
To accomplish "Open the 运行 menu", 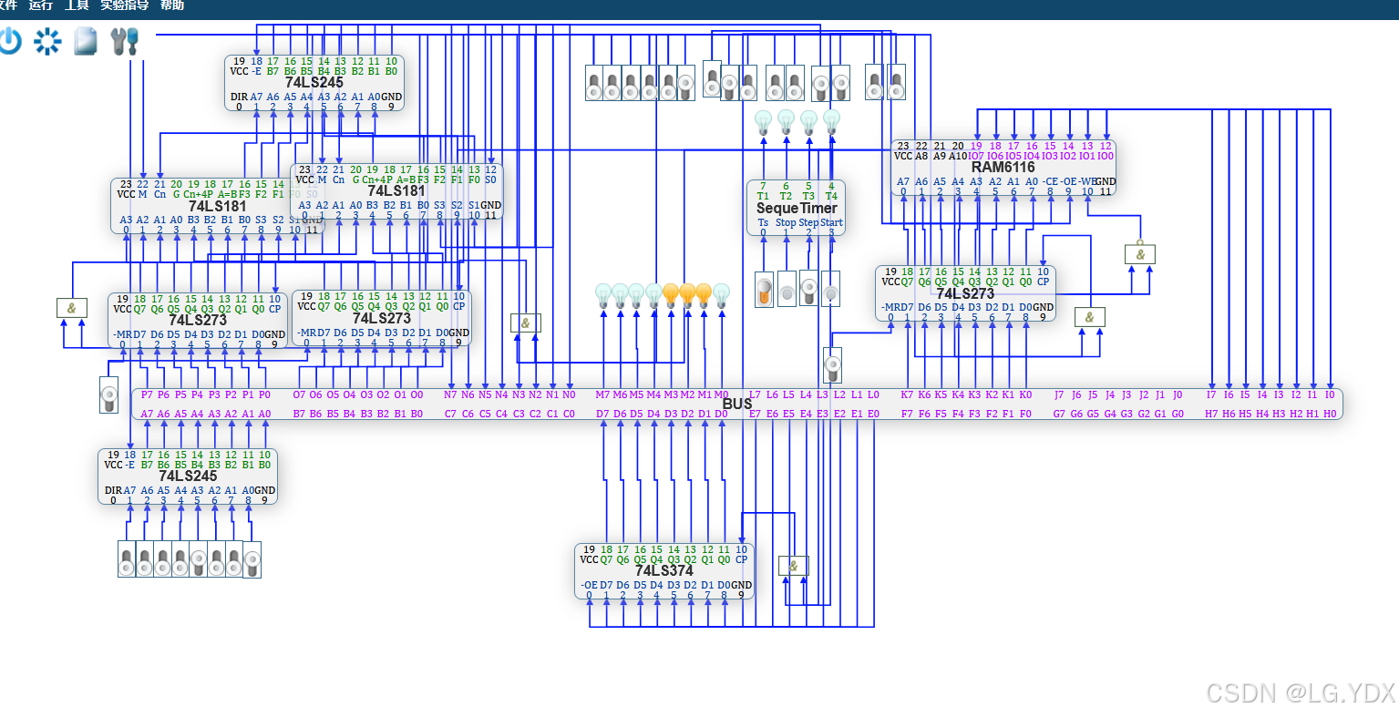I will pos(41,5).
